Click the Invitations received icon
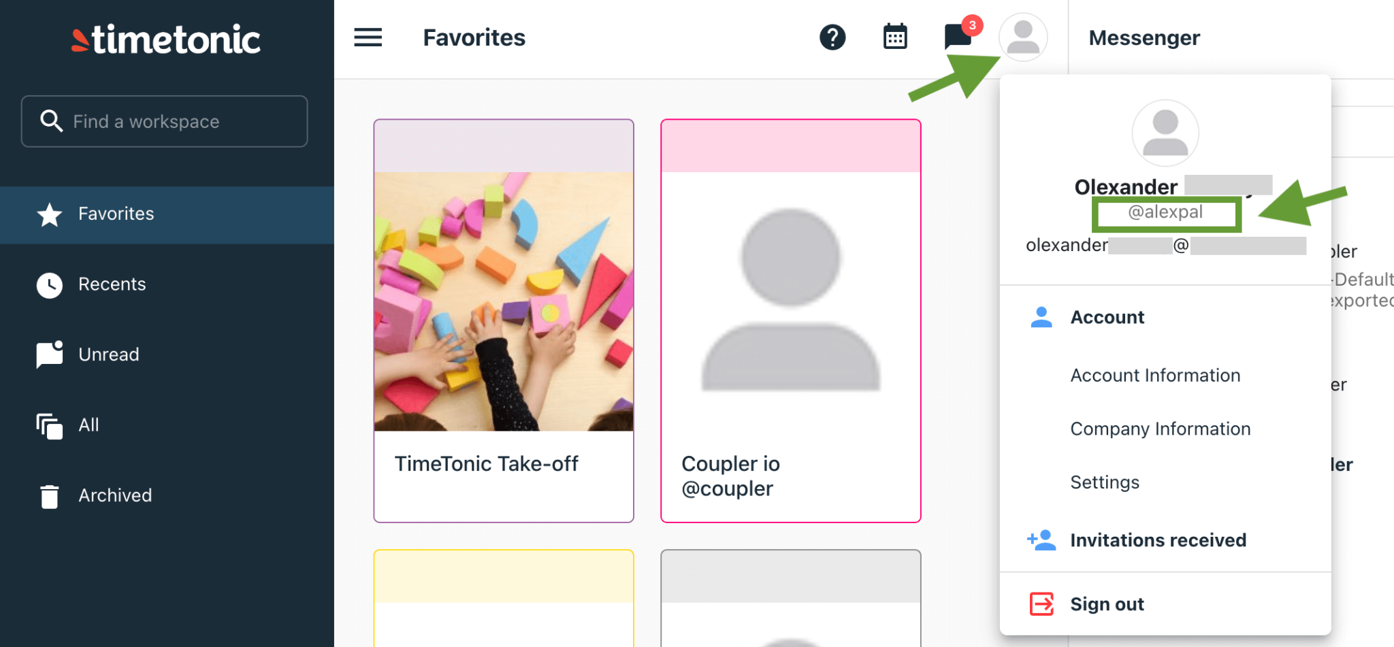Image resolution: width=1394 pixels, height=647 pixels. click(1040, 540)
